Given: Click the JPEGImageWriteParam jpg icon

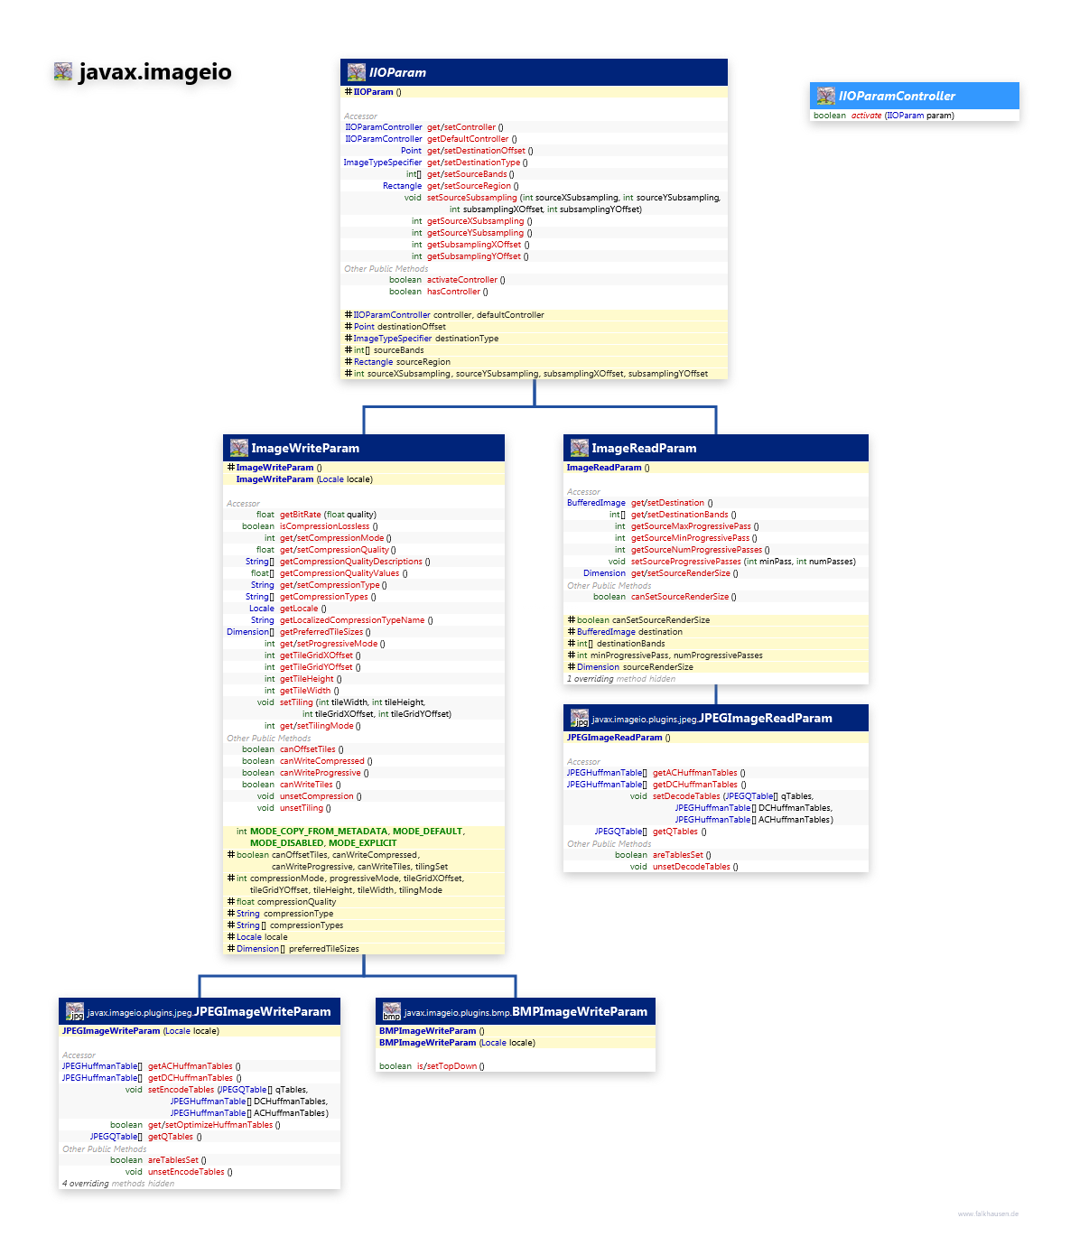Looking at the screenshot, I should point(74,1012).
